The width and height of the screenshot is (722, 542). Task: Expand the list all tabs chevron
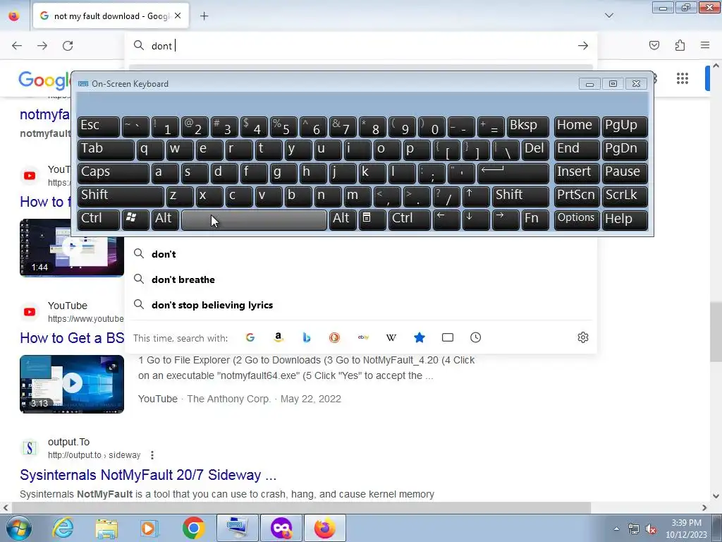pyautogui.click(x=609, y=16)
